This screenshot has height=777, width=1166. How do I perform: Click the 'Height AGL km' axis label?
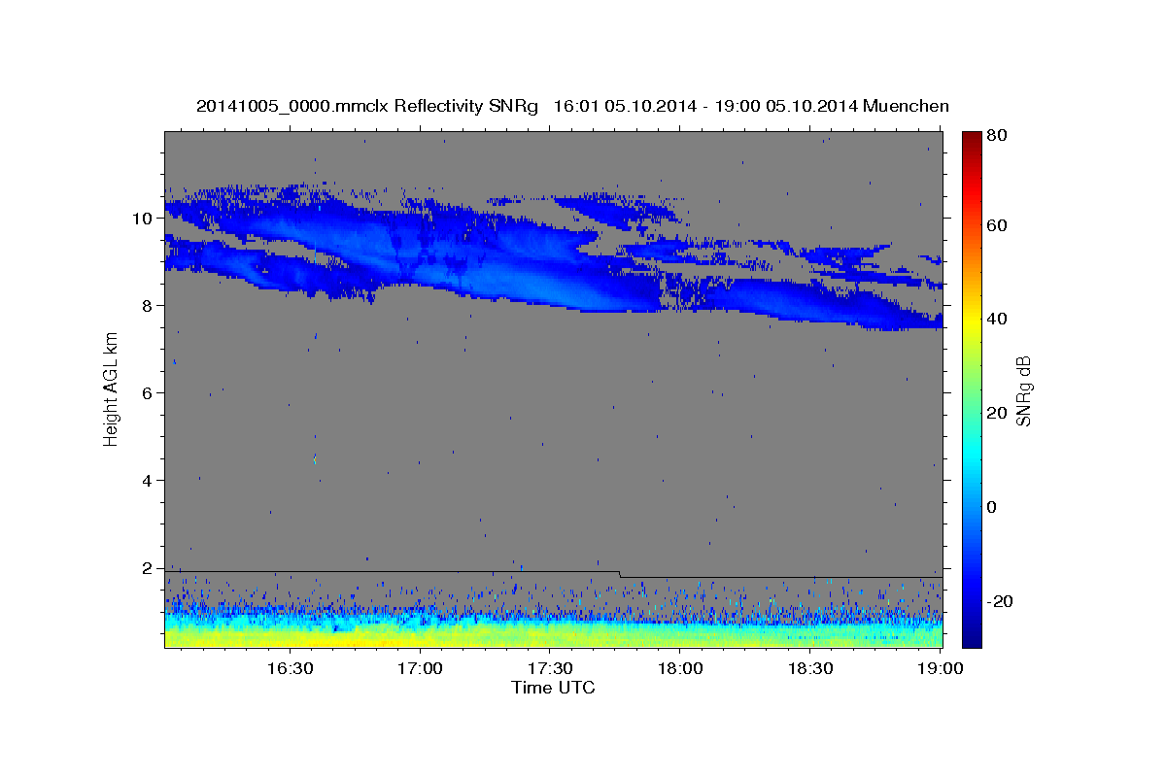tap(112, 388)
